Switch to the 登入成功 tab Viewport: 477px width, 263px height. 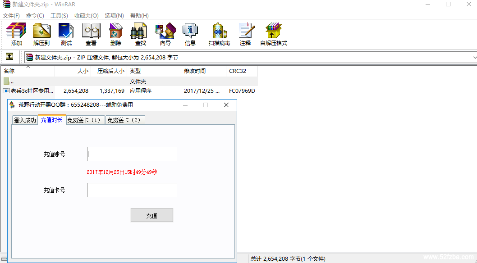coord(25,120)
